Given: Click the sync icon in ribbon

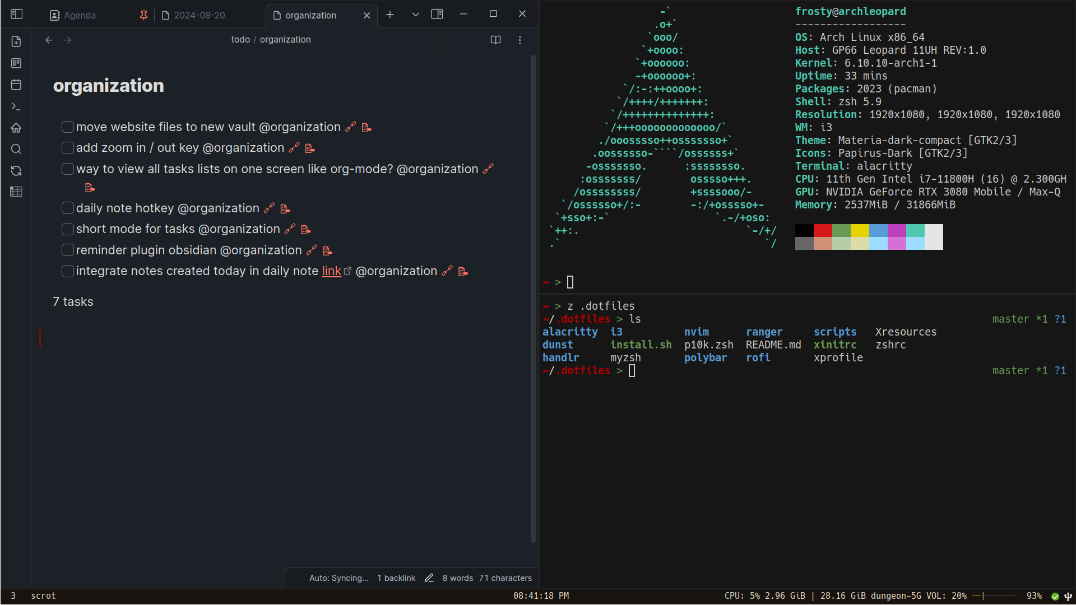Looking at the screenshot, I should tap(16, 171).
